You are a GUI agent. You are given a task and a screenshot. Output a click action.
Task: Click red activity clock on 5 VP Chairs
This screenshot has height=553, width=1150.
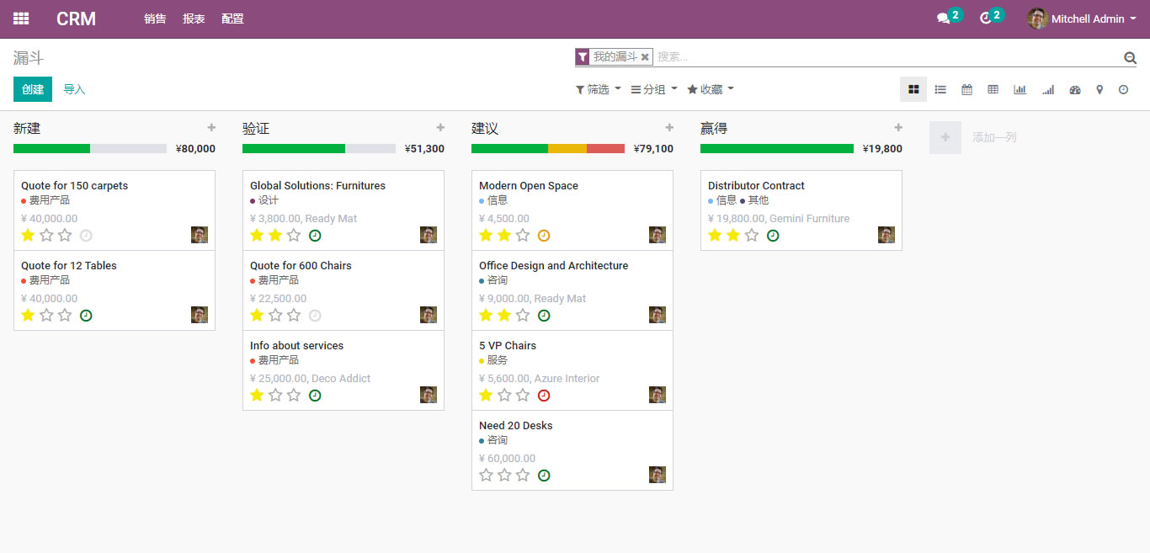544,396
